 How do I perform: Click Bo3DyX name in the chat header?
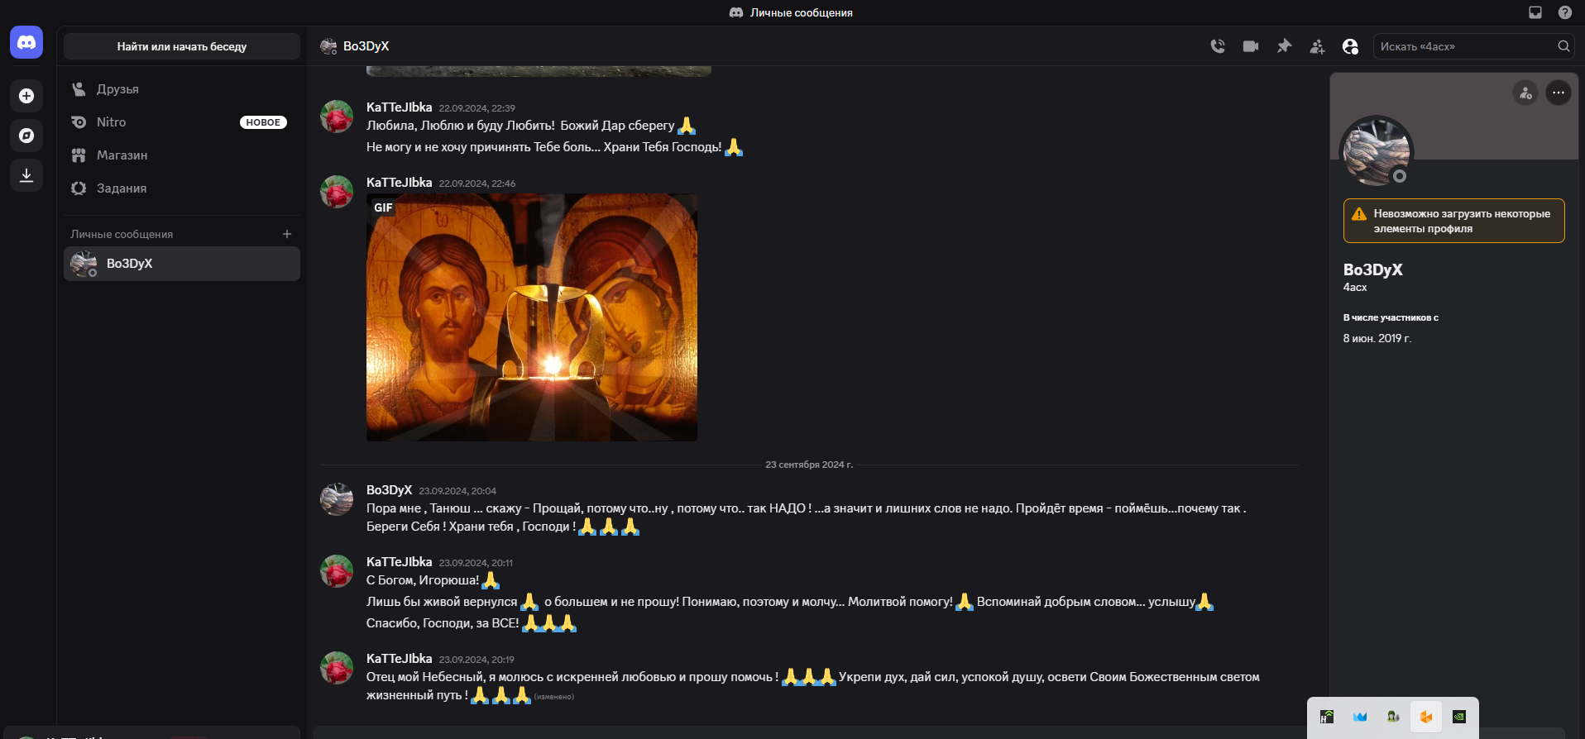tap(366, 46)
